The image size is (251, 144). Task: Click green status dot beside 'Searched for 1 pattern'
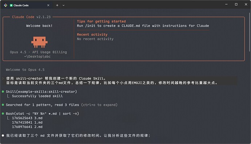(3, 105)
